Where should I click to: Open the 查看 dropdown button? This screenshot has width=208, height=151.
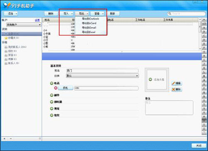[97, 14]
